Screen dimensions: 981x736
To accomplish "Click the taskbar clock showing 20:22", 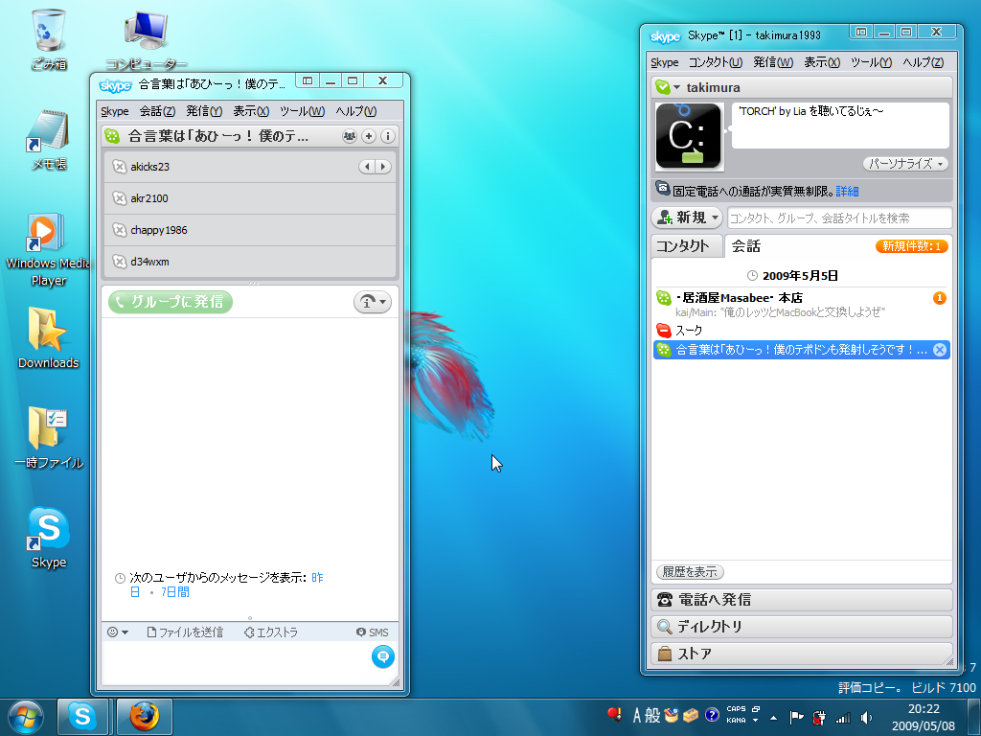I will (x=924, y=717).
